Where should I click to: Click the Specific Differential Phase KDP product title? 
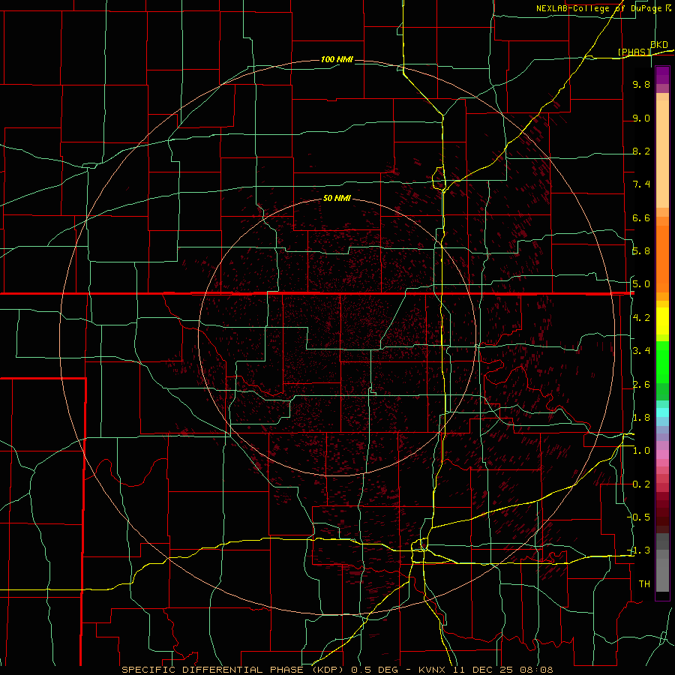233,670
